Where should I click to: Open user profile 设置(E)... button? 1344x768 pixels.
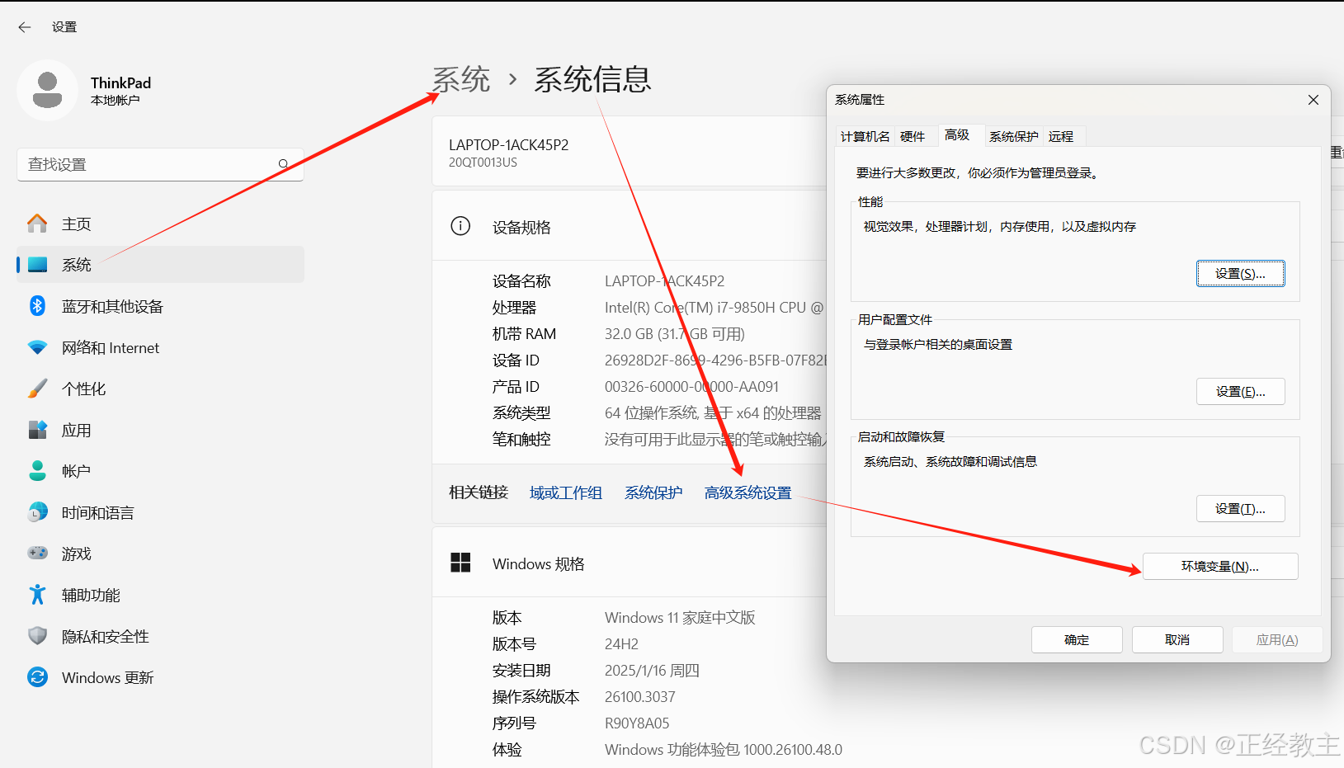coord(1240,392)
